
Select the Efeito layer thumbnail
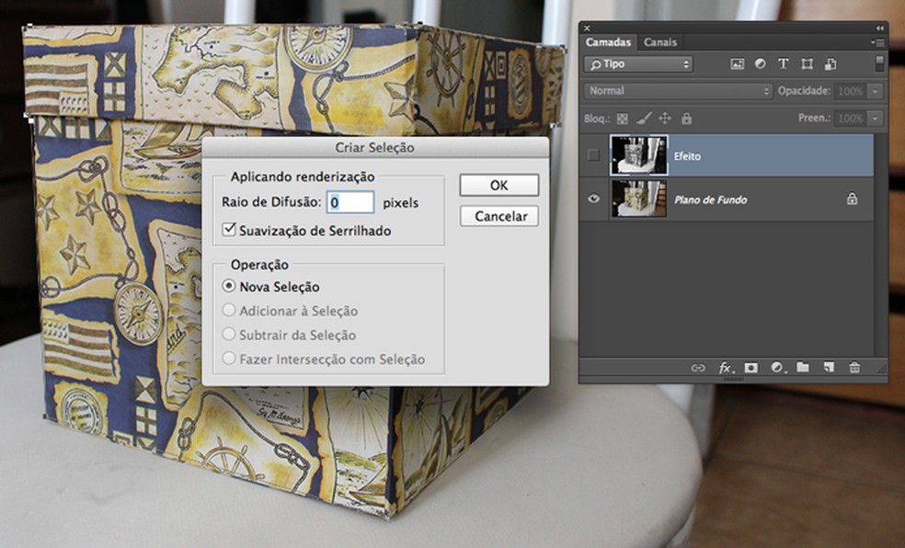[639, 155]
